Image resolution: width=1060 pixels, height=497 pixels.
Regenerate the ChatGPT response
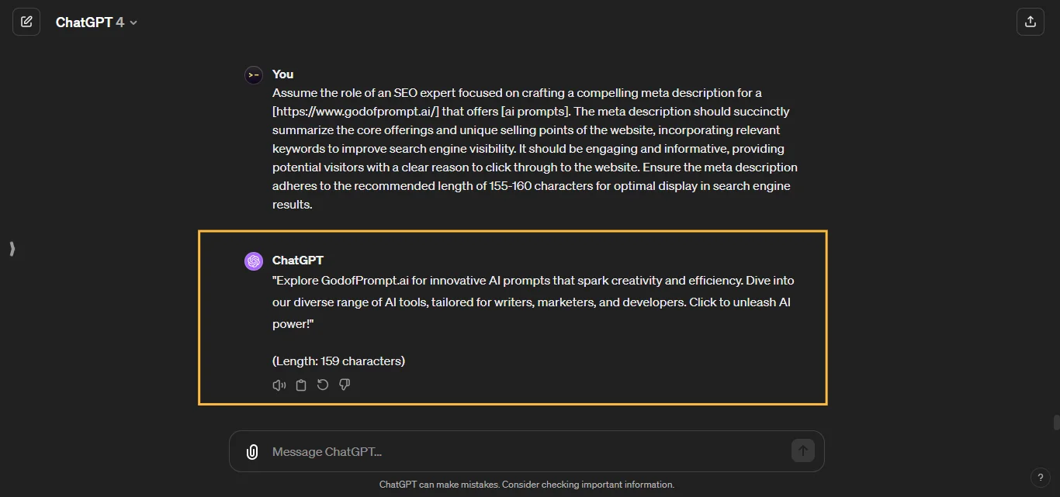pos(322,385)
